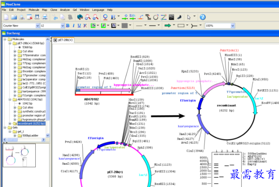
Task: Open the rectangle shape dropdown arrow
Action: click(x=187, y=25)
